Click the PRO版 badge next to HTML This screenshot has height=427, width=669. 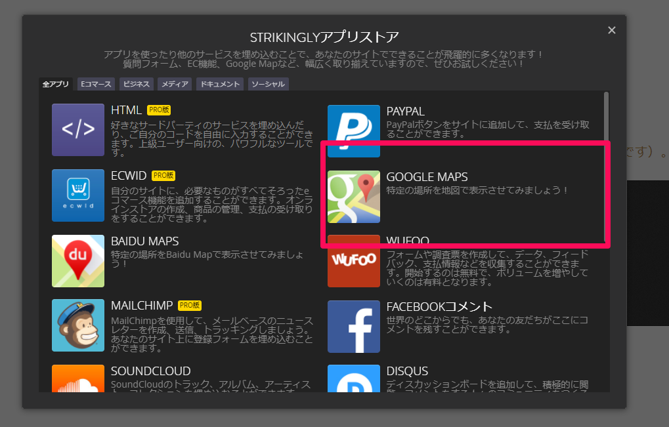point(159,110)
